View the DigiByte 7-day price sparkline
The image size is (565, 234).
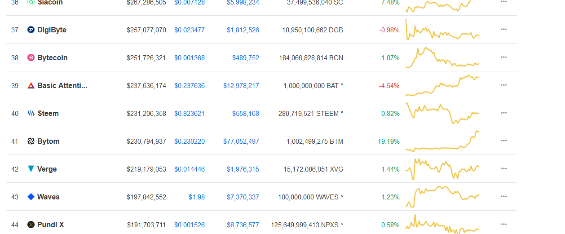coord(442,30)
